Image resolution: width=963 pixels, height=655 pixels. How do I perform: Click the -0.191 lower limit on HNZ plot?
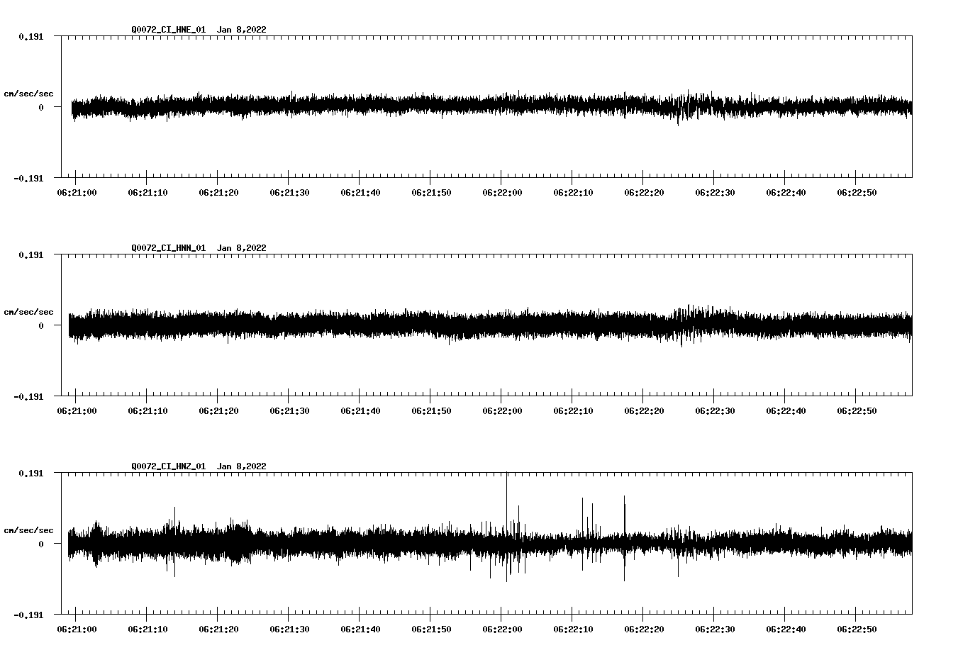28,615
